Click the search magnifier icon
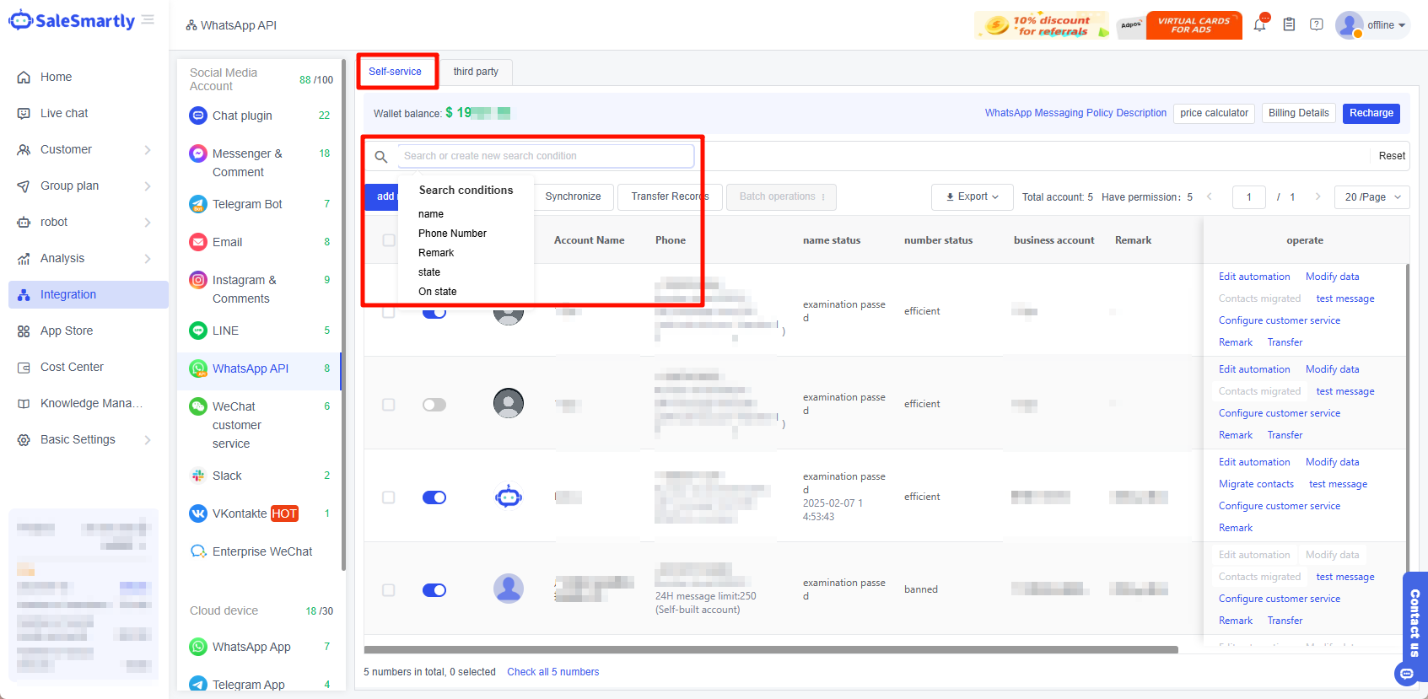Screen dimensions: 1428x699 381,157
